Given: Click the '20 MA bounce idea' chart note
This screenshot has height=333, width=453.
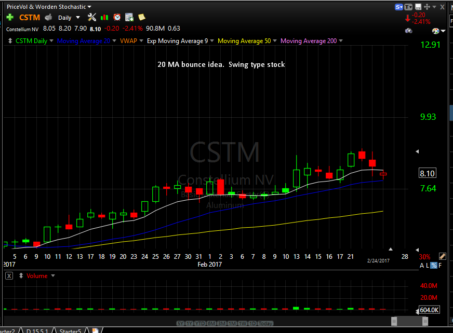Looking at the screenshot, I should coord(221,64).
